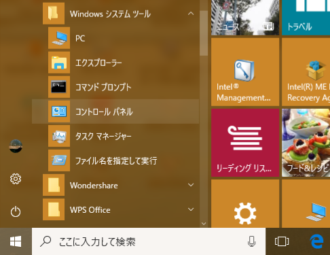Open the フード&レシピ food tile
The width and height of the screenshot is (330, 255).
click(x=306, y=143)
